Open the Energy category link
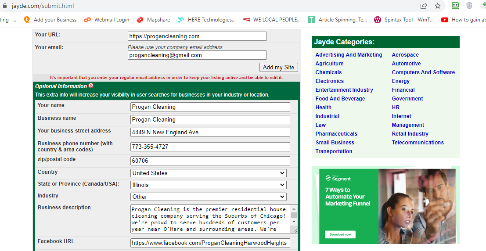486x251 pixels. point(400,81)
